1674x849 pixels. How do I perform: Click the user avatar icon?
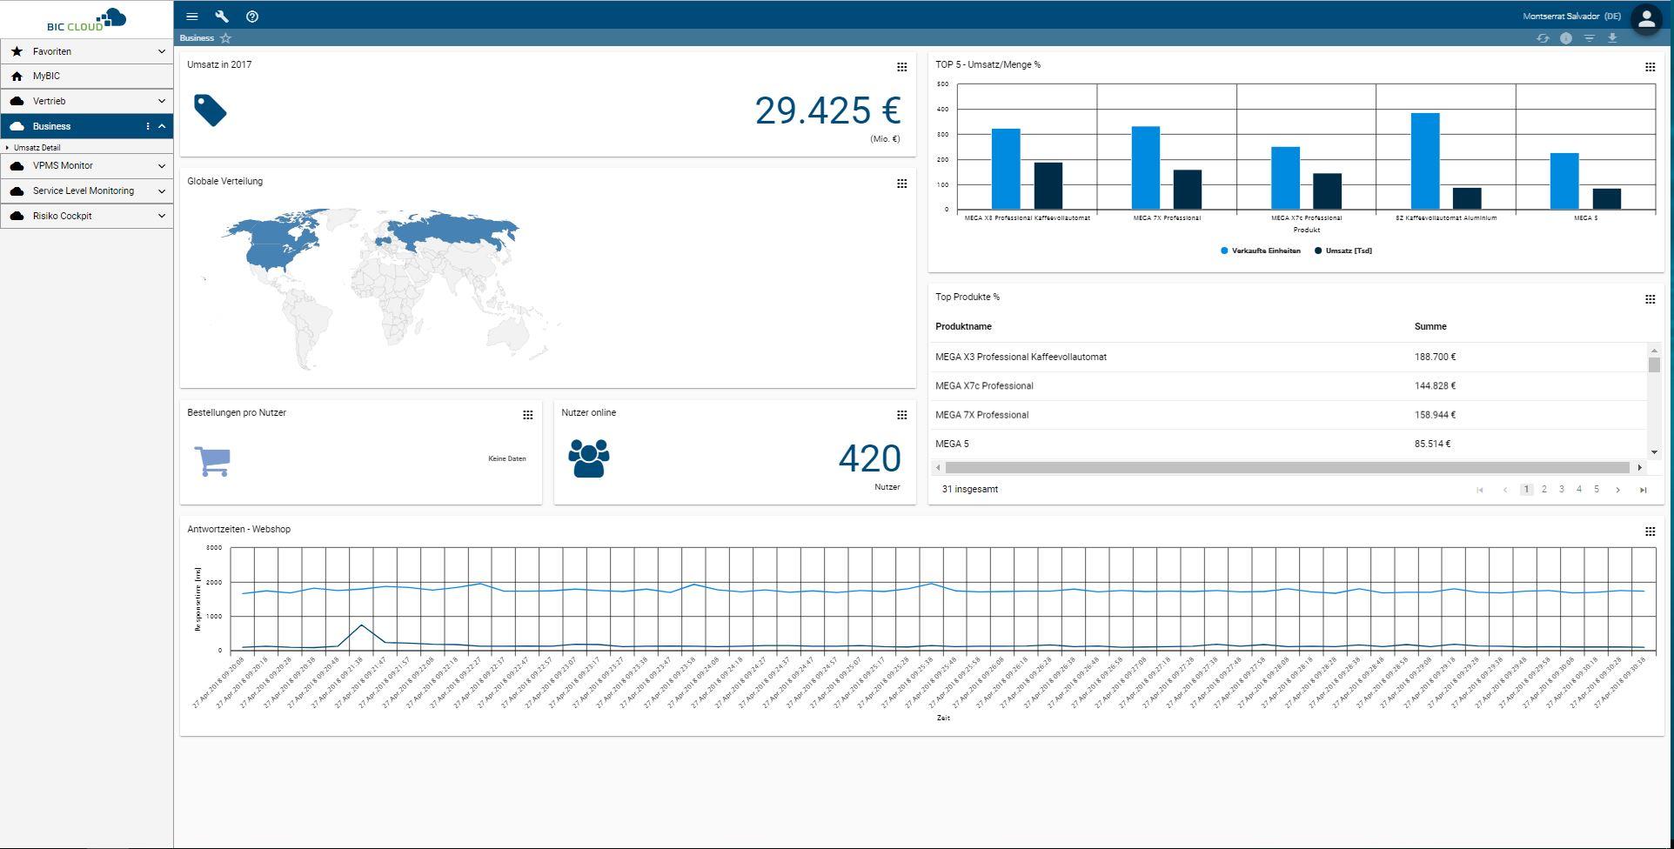pyautogui.click(x=1646, y=17)
